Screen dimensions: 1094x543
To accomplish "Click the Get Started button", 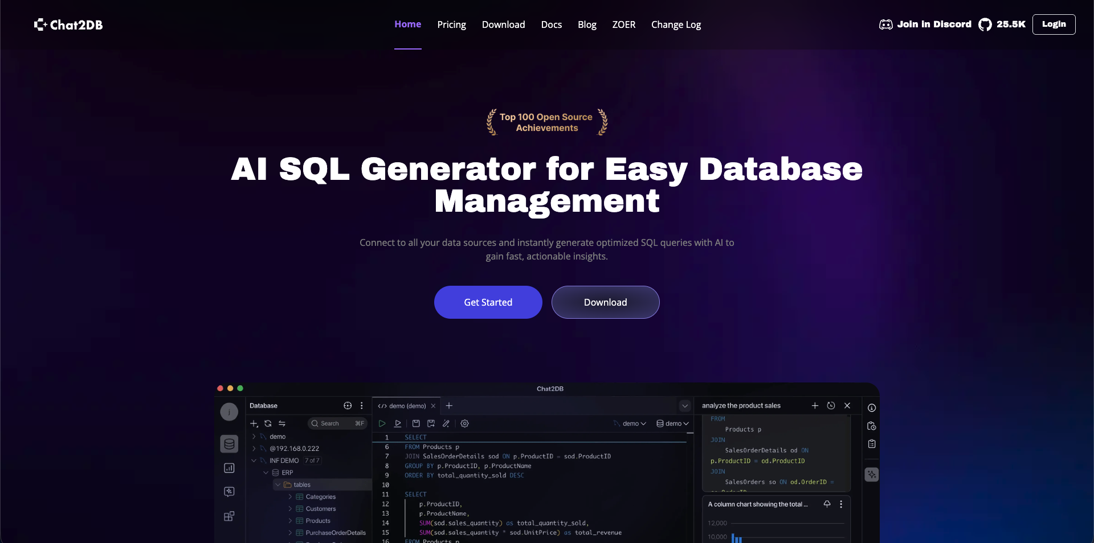I will 488,302.
